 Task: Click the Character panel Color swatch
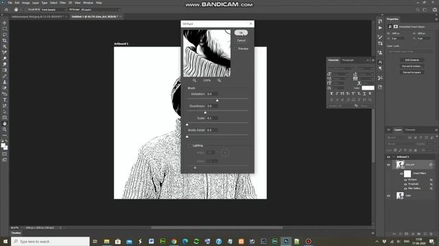pyautogui.click(x=368, y=88)
